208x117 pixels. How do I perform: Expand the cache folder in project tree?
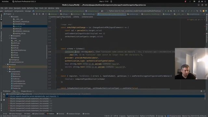click(7, 69)
